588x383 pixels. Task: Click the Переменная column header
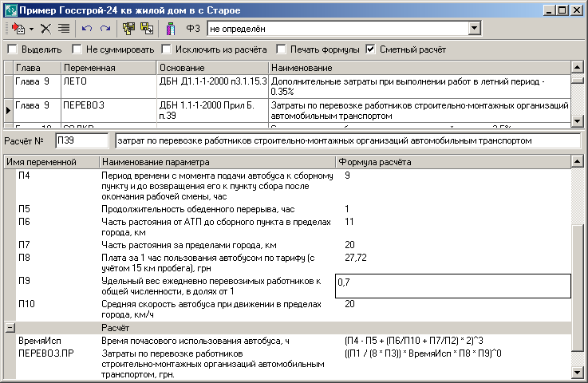coord(109,68)
